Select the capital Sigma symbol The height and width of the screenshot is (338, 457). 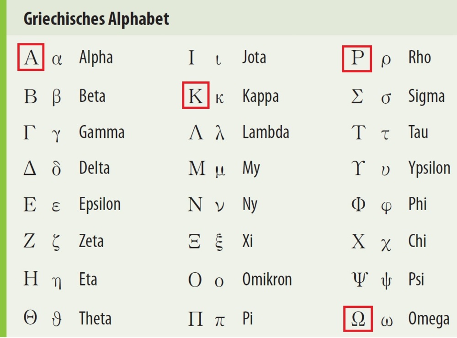point(357,96)
